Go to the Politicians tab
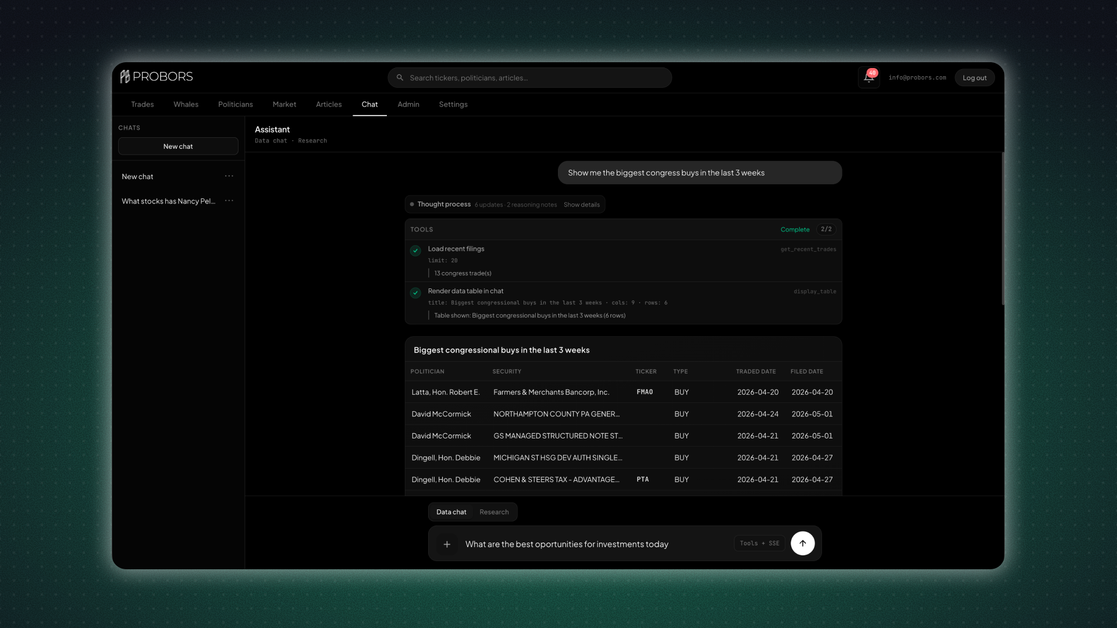This screenshot has width=1117, height=628. pyautogui.click(x=236, y=105)
